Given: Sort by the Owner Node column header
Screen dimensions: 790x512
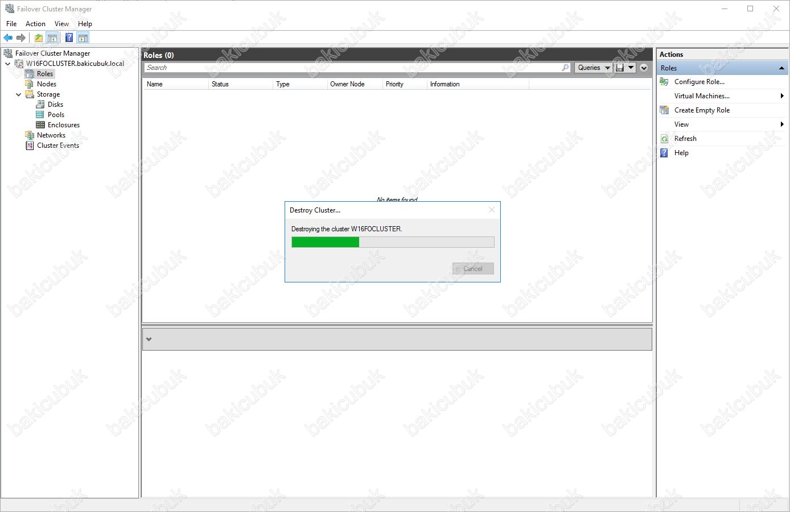Looking at the screenshot, I should pos(355,84).
